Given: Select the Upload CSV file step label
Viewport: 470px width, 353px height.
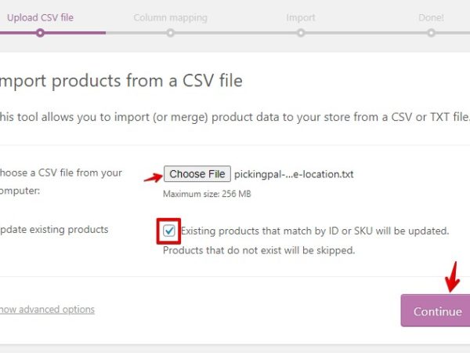Looking at the screenshot, I should click(39, 17).
